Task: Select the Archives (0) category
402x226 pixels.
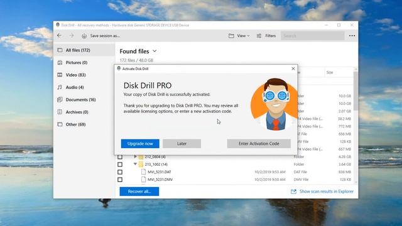Action: pos(85,112)
